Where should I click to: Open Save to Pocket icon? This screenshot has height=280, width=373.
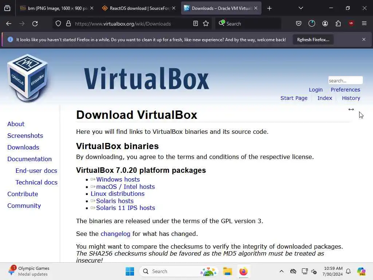click(299, 24)
